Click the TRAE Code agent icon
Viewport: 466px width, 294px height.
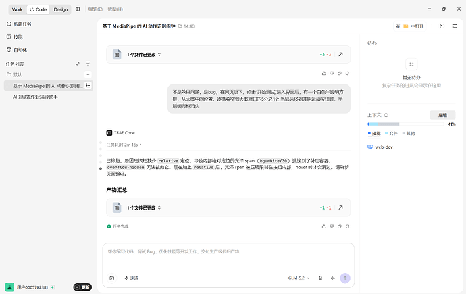point(109,133)
